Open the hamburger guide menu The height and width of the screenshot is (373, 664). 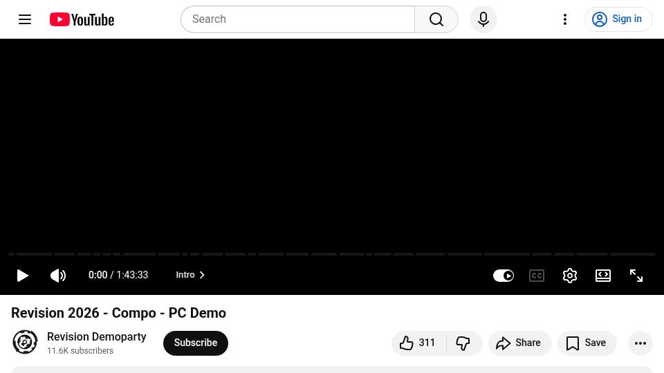25,19
